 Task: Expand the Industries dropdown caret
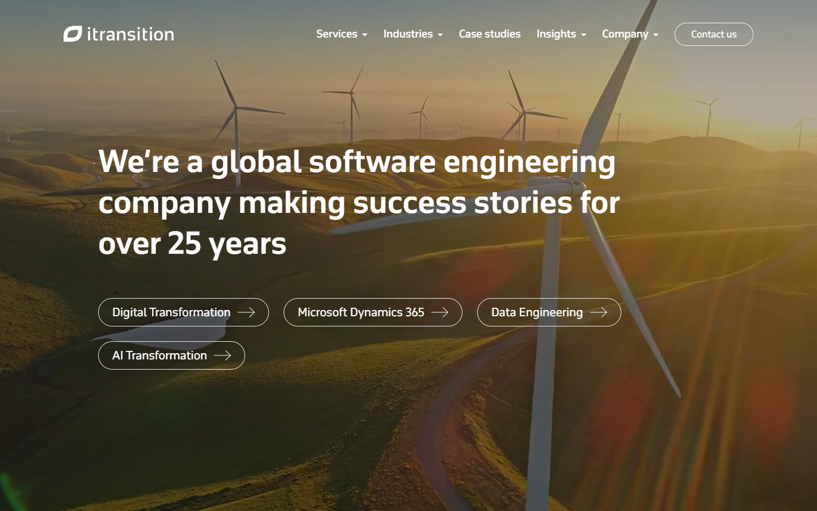pyautogui.click(x=440, y=35)
